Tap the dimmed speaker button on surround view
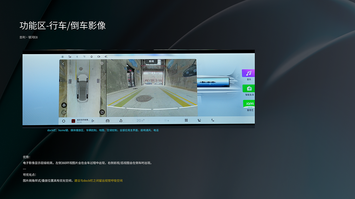 click(64, 112)
